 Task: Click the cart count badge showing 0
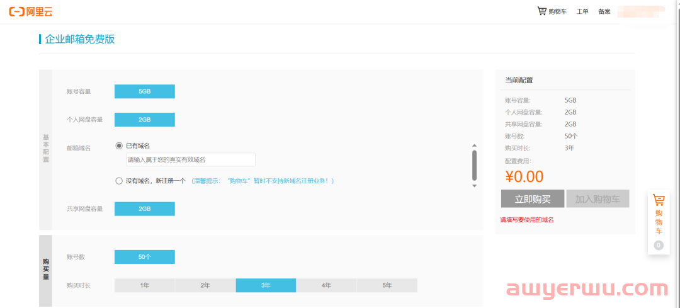[x=659, y=245]
